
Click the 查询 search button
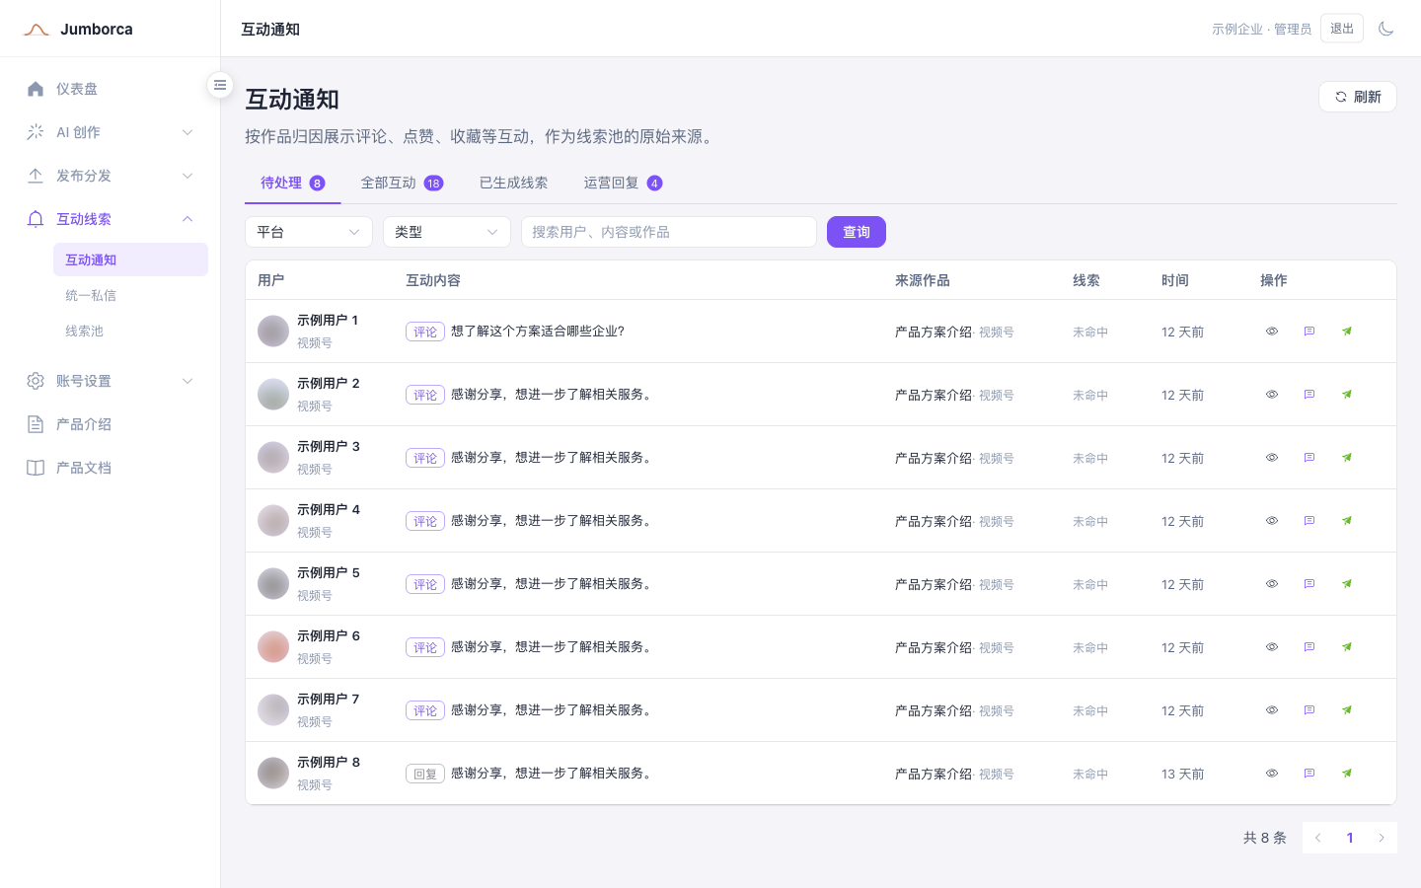[x=857, y=232]
